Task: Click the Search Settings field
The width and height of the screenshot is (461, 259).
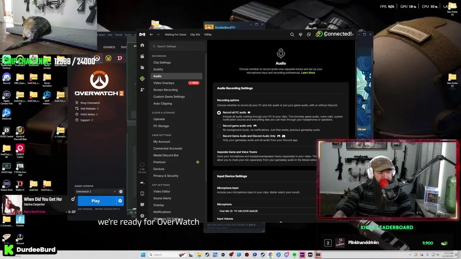Action: pos(178,46)
